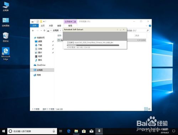Viewport: 178px width, 135px height.
Task: Select the extractor installer taskbar icon
Action: (x=99, y=131)
